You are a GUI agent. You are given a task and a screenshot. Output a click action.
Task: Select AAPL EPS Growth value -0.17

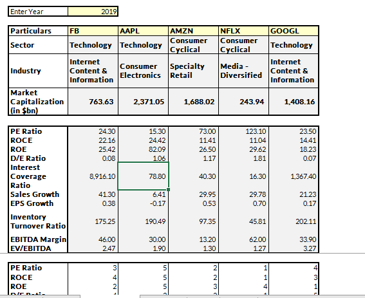coord(143,203)
